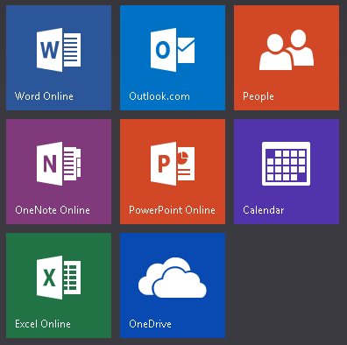Viewport: 347px width, 345px height.
Task: Select the People silhouettes icon
Action: coord(287,50)
